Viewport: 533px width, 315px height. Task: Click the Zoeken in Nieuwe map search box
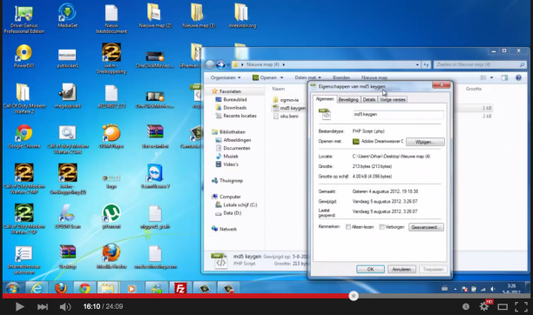point(480,64)
